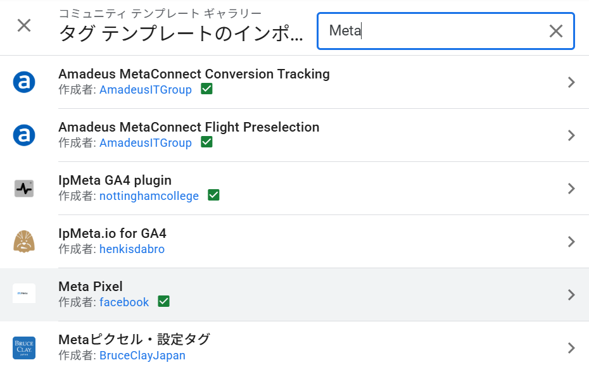Visit BruceClayJapan author profile link
The image size is (589, 372).
point(142,356)
